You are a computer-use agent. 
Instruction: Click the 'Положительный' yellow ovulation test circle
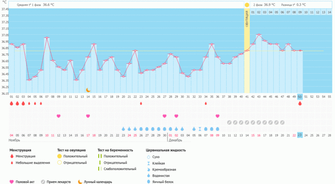59,156
